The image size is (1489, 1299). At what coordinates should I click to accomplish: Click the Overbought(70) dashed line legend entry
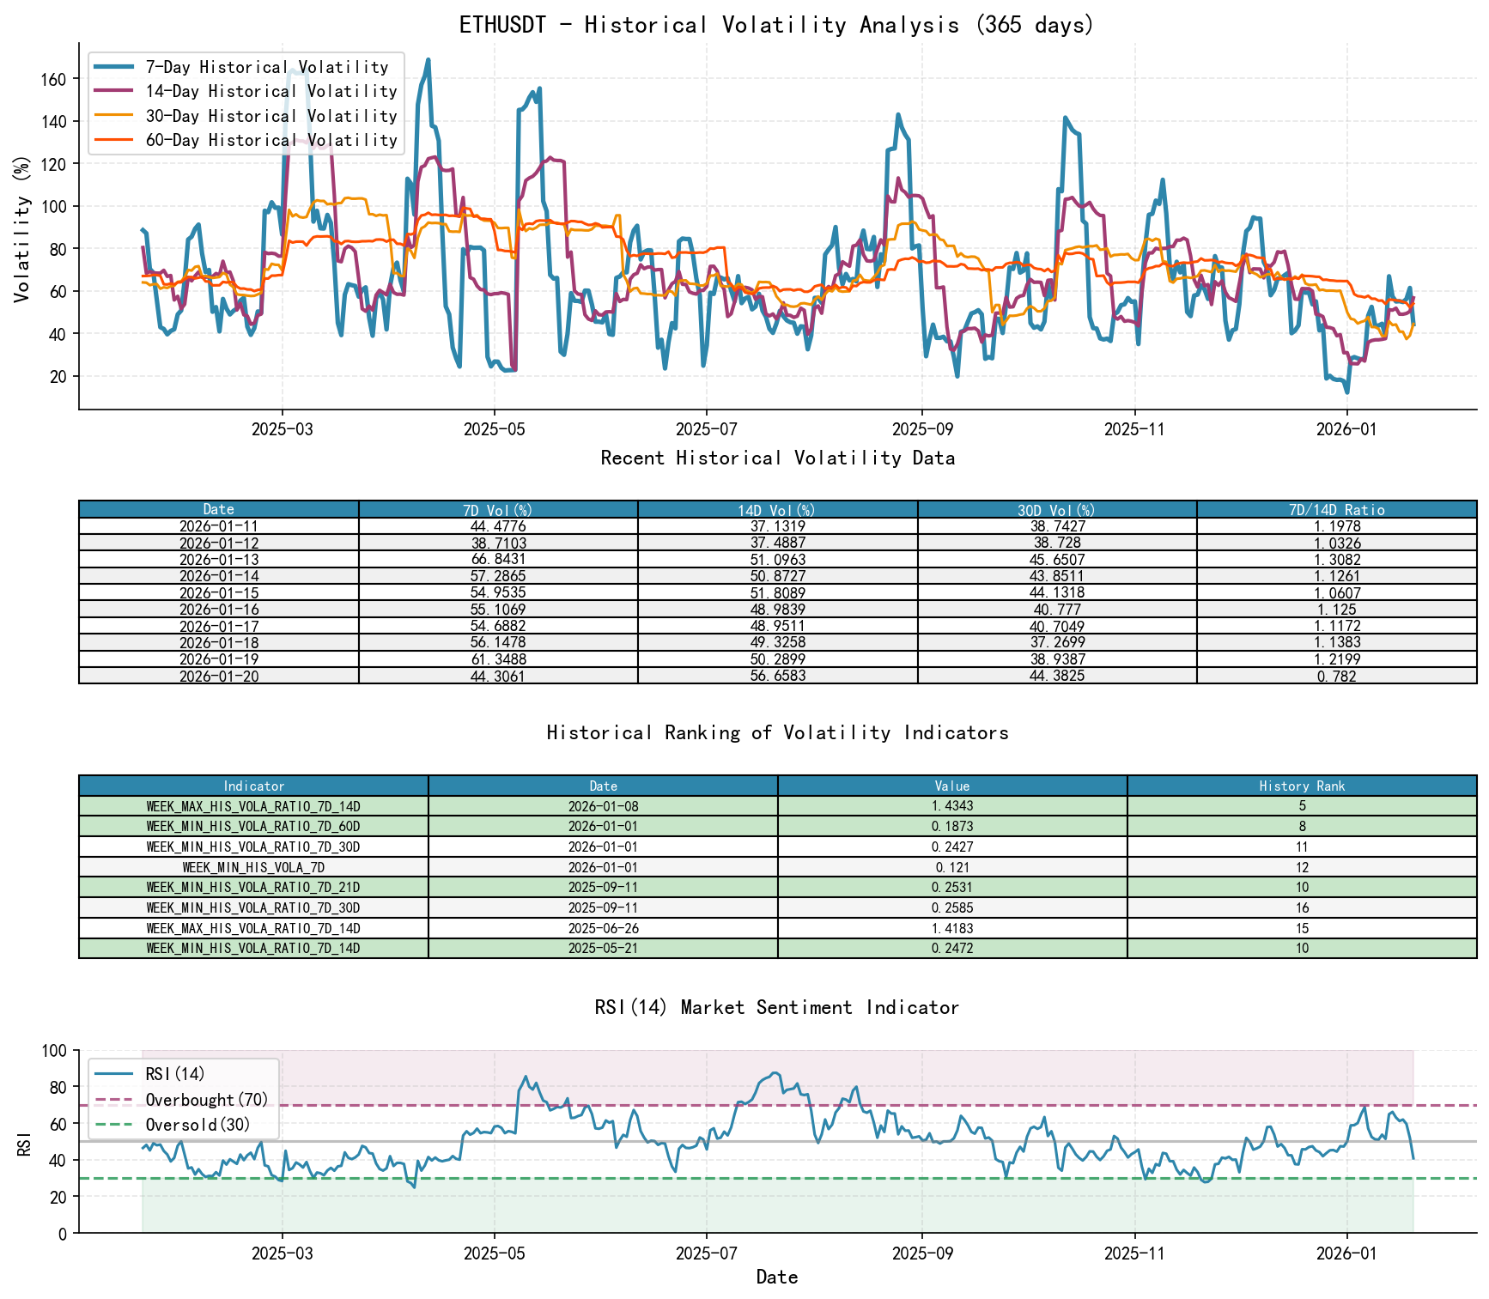point(206,1098)
